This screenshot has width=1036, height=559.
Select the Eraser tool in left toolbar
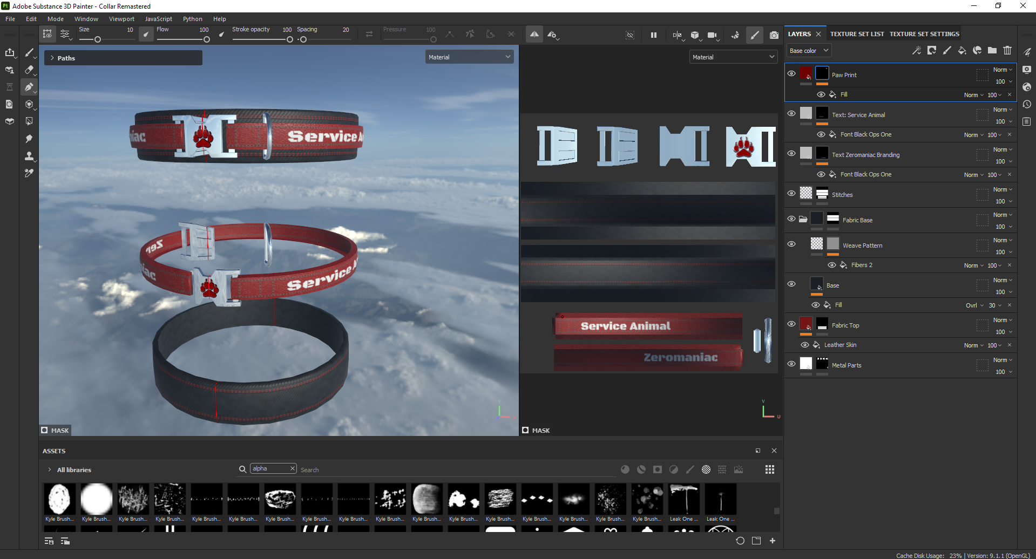pyautogui.click(x=29, y=70)
